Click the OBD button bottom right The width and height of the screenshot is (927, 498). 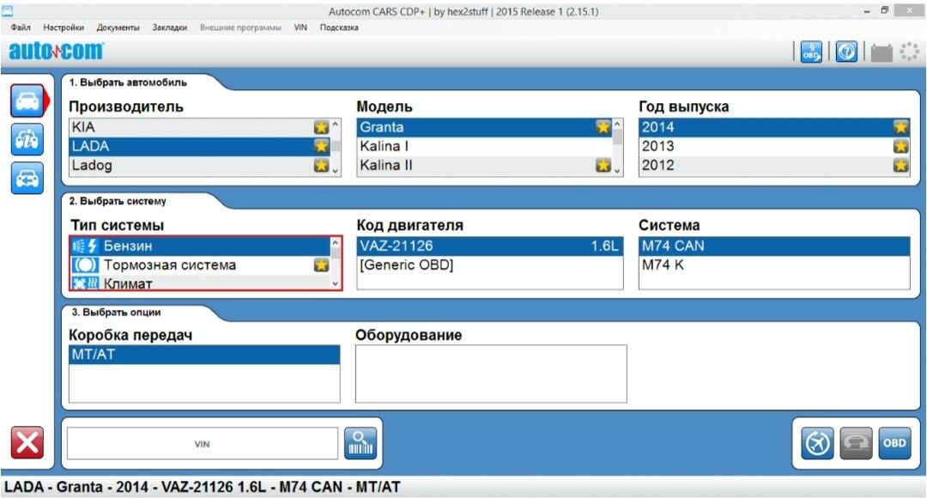[x=894, y=443]
